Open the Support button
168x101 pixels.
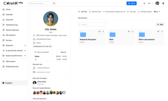click(x=14, y=83)
